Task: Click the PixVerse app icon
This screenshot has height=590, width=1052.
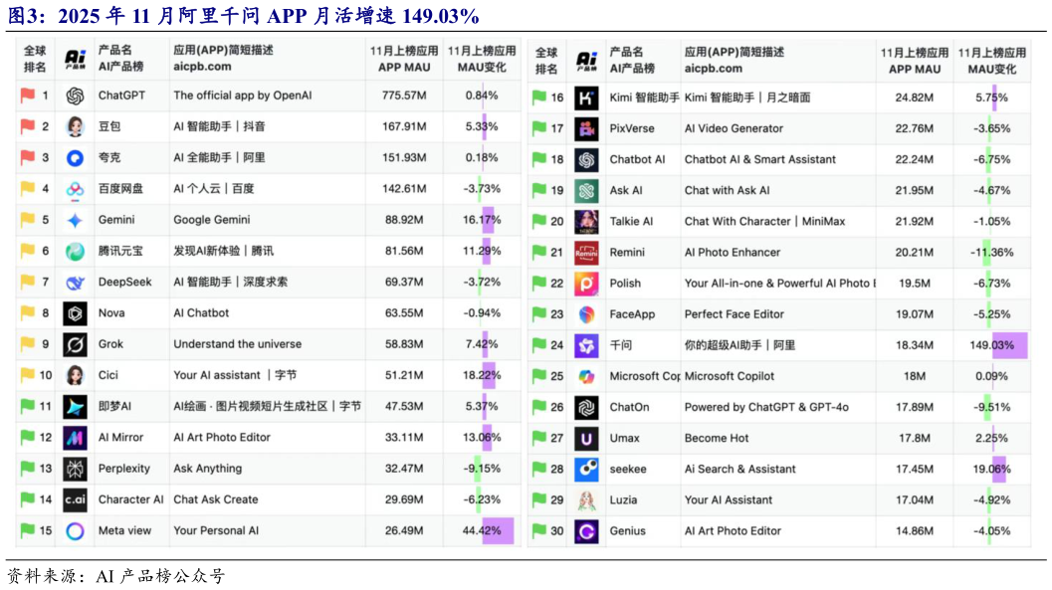Action: coord(586,128)
